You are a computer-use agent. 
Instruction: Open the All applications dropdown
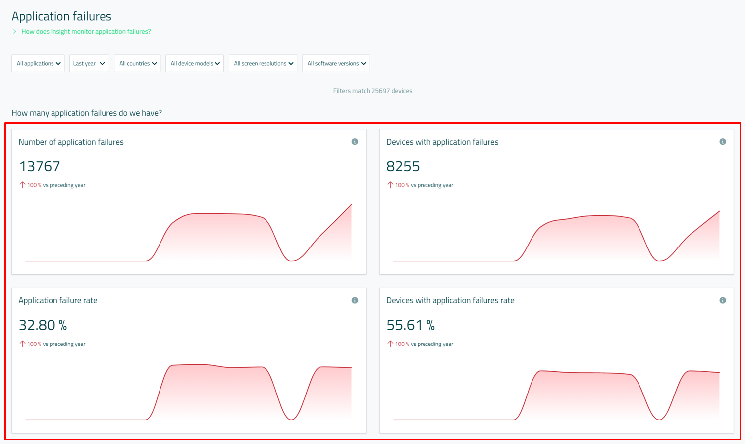tap(38, 63)
